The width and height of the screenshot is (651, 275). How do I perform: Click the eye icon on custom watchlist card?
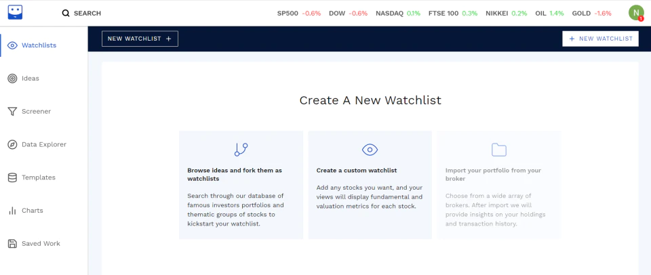(370, 149)
